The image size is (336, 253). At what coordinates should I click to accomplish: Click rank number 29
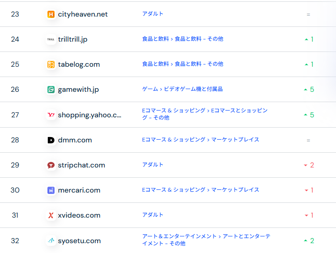click(x=15, y=165)
